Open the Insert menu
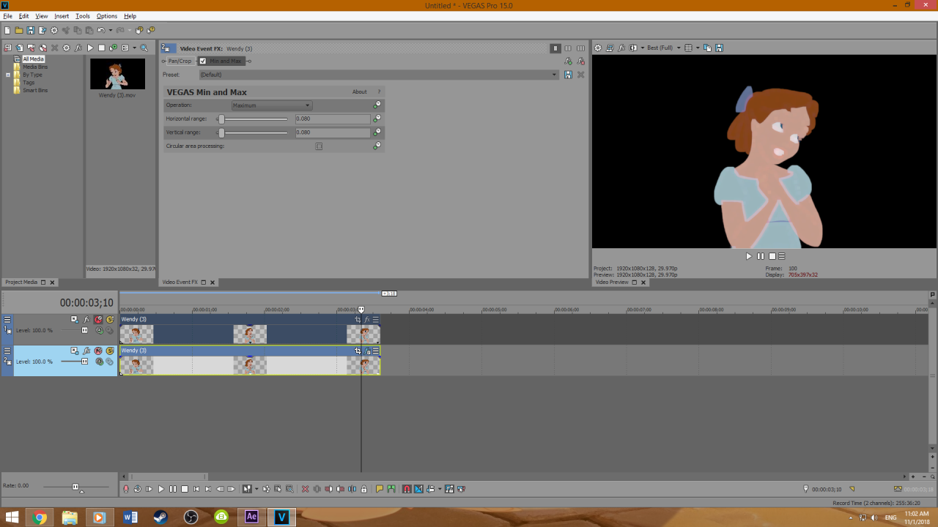The image size is (938, 527). tap(62, 16)
